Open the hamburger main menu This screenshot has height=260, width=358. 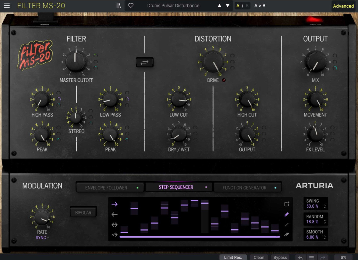pos(7,6)
